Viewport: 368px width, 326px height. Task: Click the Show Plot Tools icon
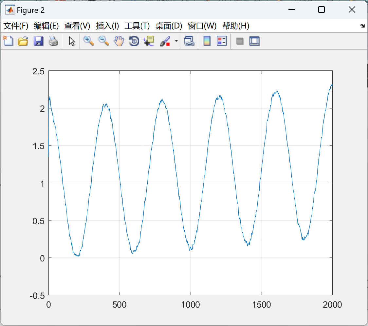[x=255, y=41]
